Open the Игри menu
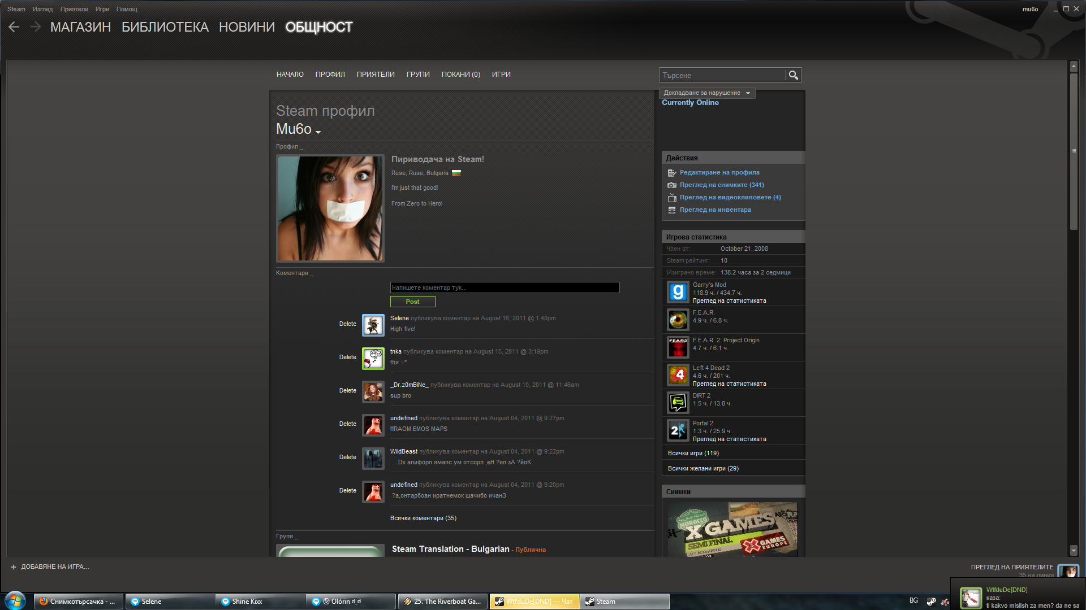 pyautogui.click(x=102, y=9)
